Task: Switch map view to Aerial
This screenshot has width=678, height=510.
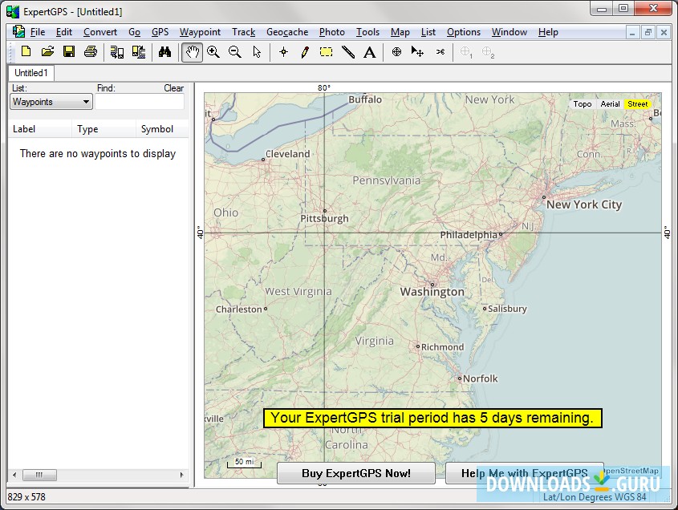Action: [x=610, y=104]
